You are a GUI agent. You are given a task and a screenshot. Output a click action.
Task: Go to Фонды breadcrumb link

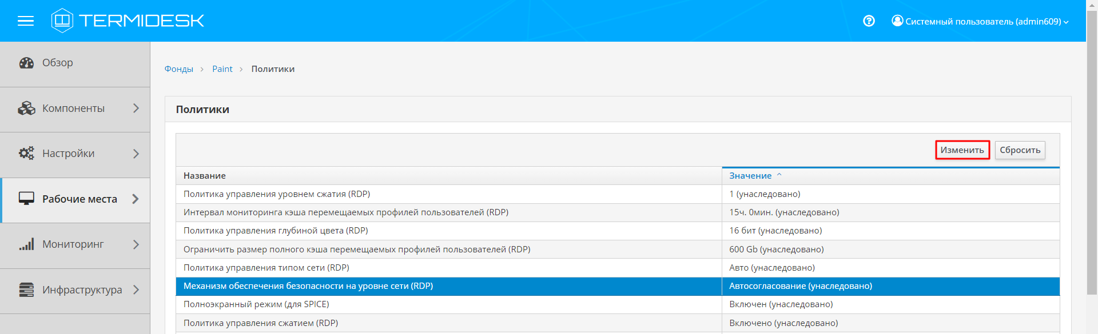pos(179,69)
